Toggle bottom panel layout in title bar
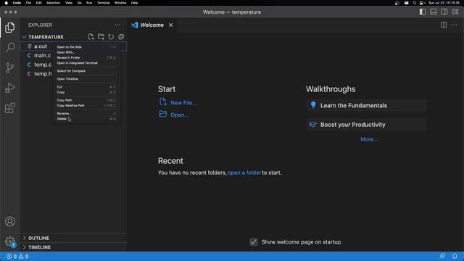 (x=434, y=12)
